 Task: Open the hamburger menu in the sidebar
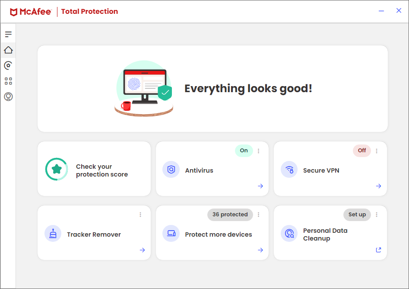[8, 34]
